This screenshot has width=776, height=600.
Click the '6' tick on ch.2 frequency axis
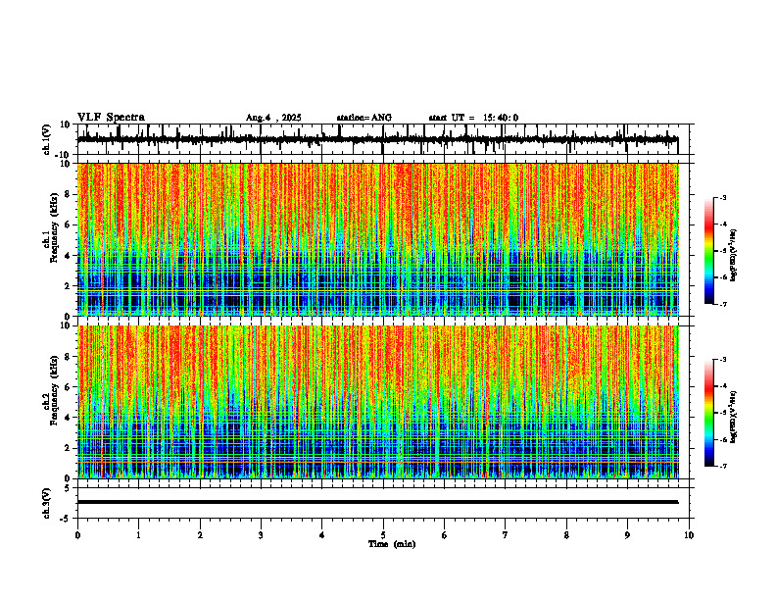coord(69,387)
